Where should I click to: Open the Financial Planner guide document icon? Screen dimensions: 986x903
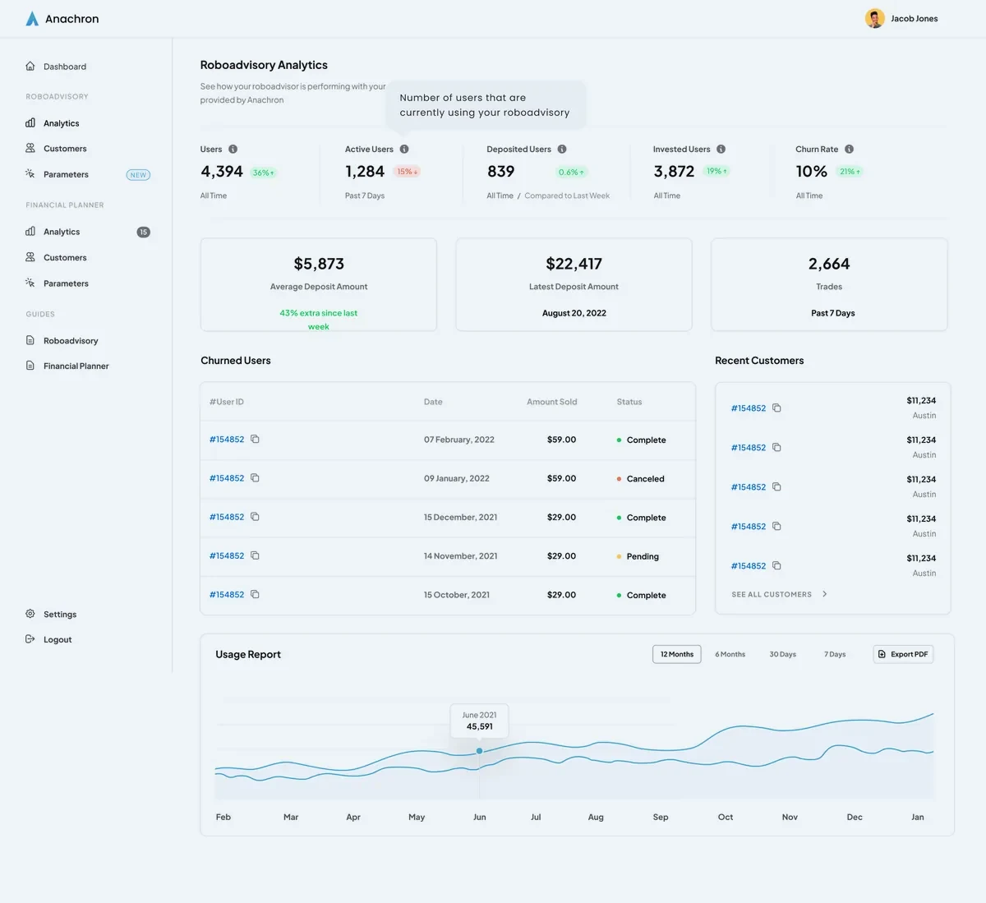(30, 366)
